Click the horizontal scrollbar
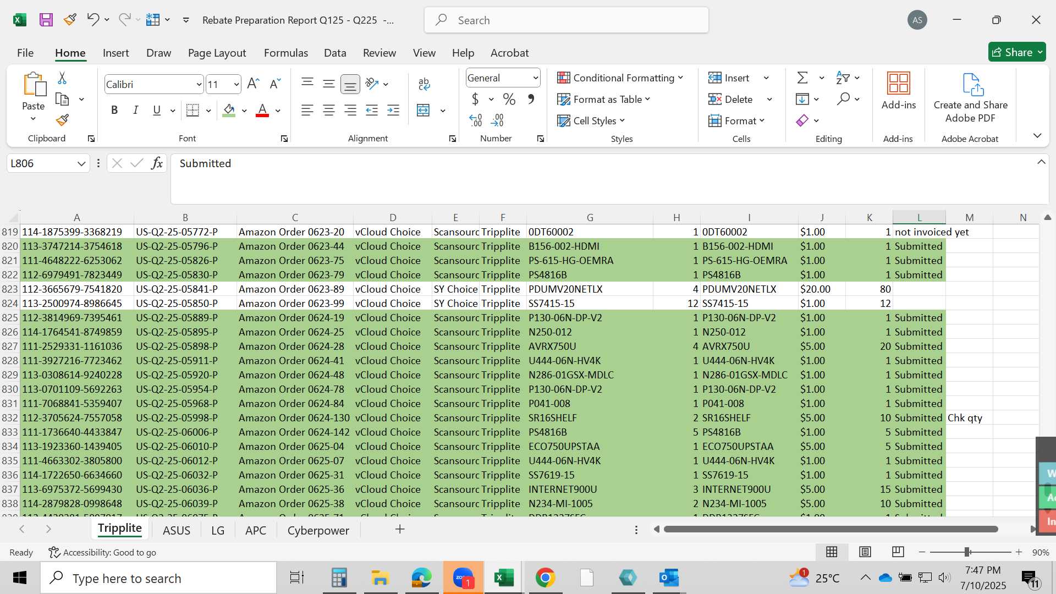The image size is (1056, 594). point(831,529)
